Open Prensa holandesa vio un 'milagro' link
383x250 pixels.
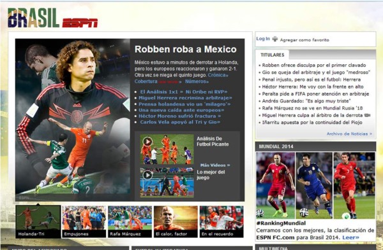pyautogui.click(x=184, y=104)
